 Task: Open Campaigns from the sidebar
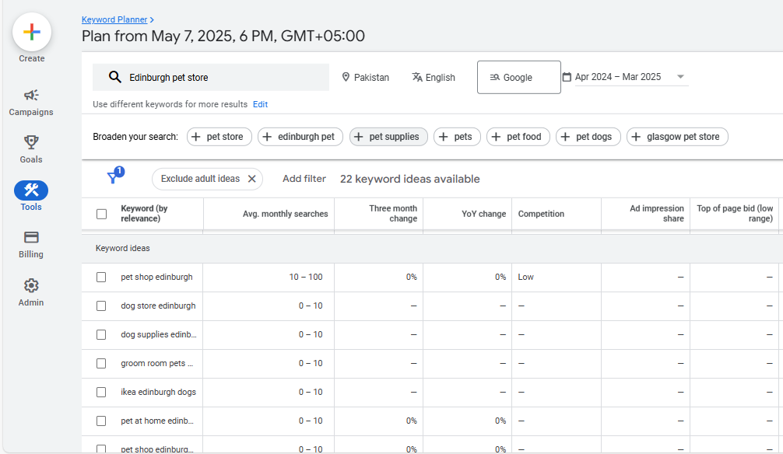click(x=31, y=103)
